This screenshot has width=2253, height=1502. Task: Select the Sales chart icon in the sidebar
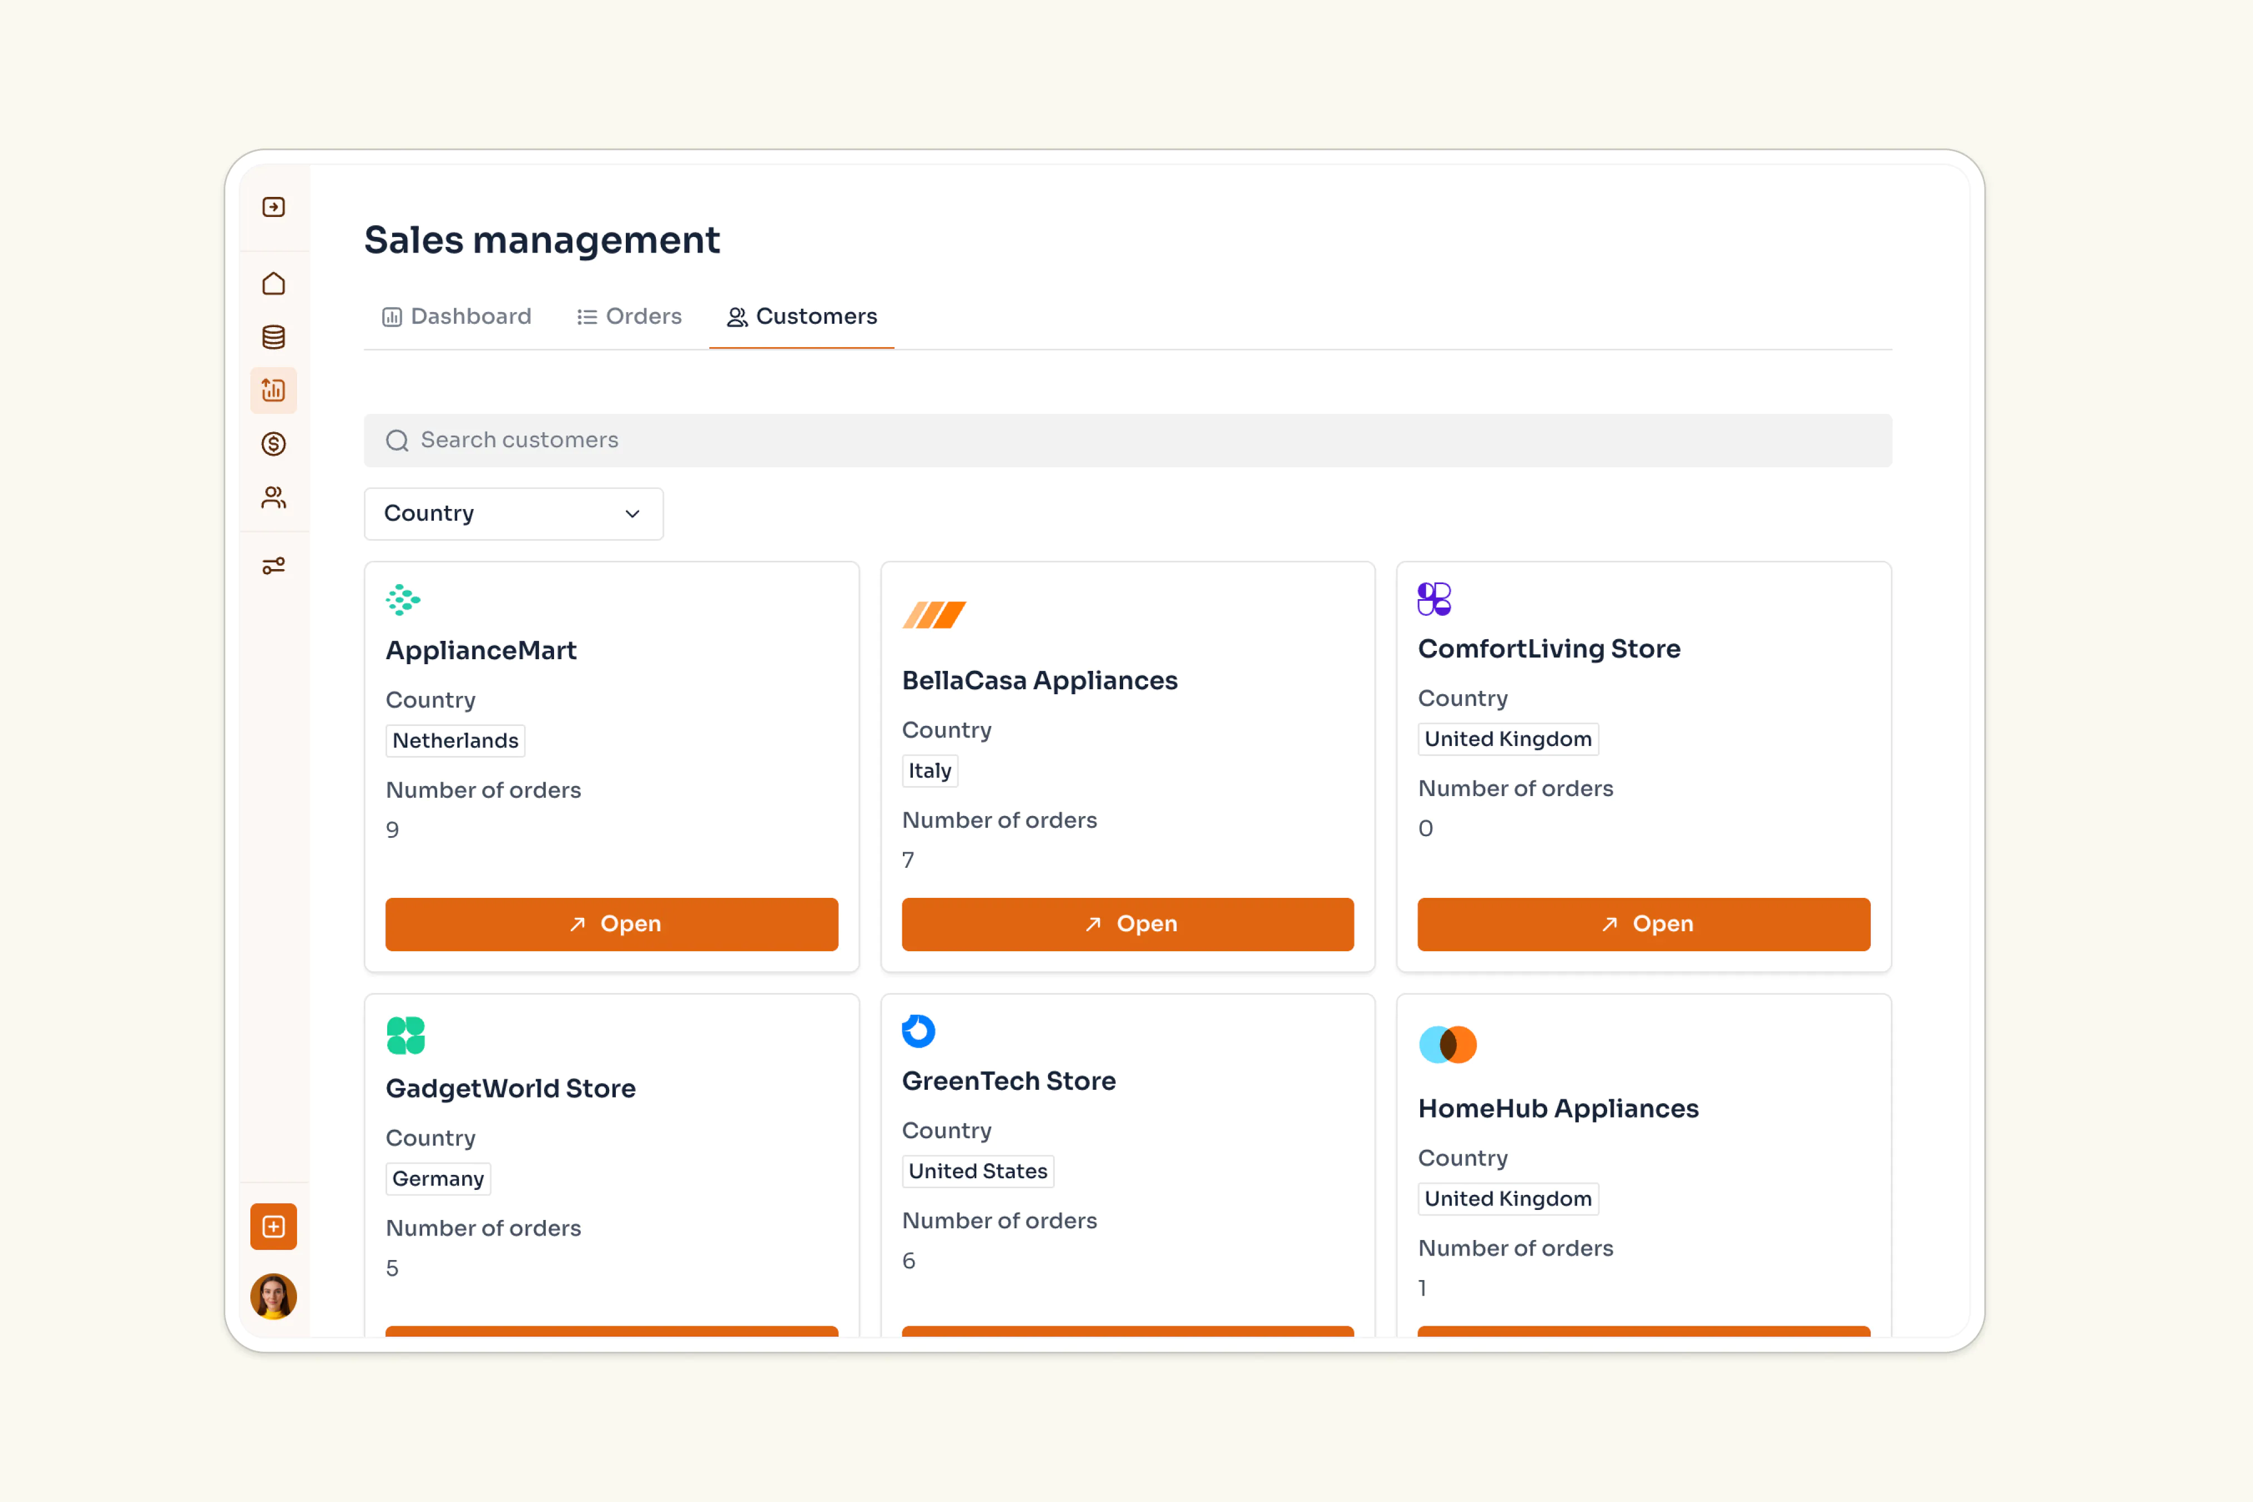click(273, 390)
